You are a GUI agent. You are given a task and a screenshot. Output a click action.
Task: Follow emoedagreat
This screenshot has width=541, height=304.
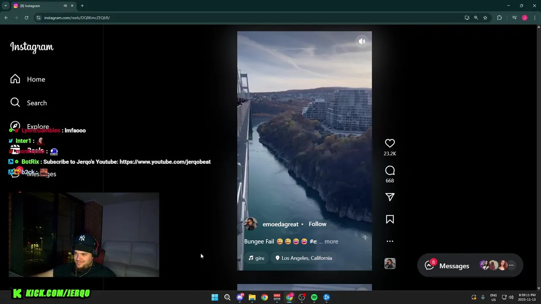[317, 224]
